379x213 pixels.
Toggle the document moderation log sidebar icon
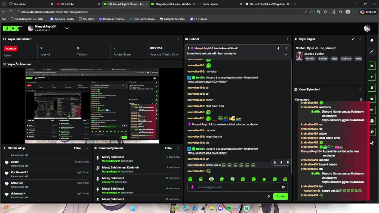coord(372,88)
